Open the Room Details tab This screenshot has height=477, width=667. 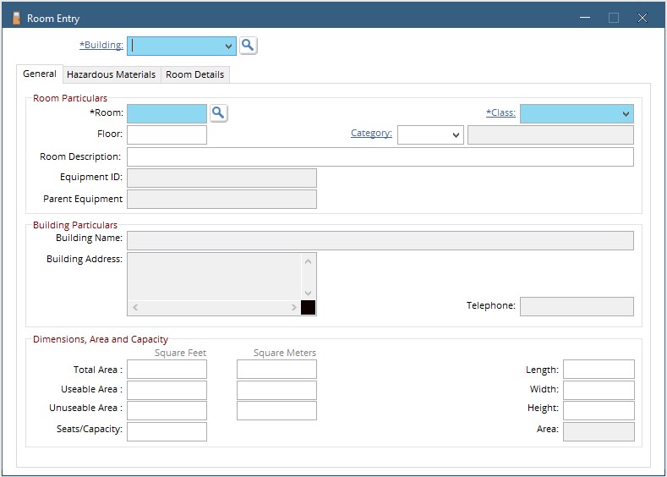[194, 74]
